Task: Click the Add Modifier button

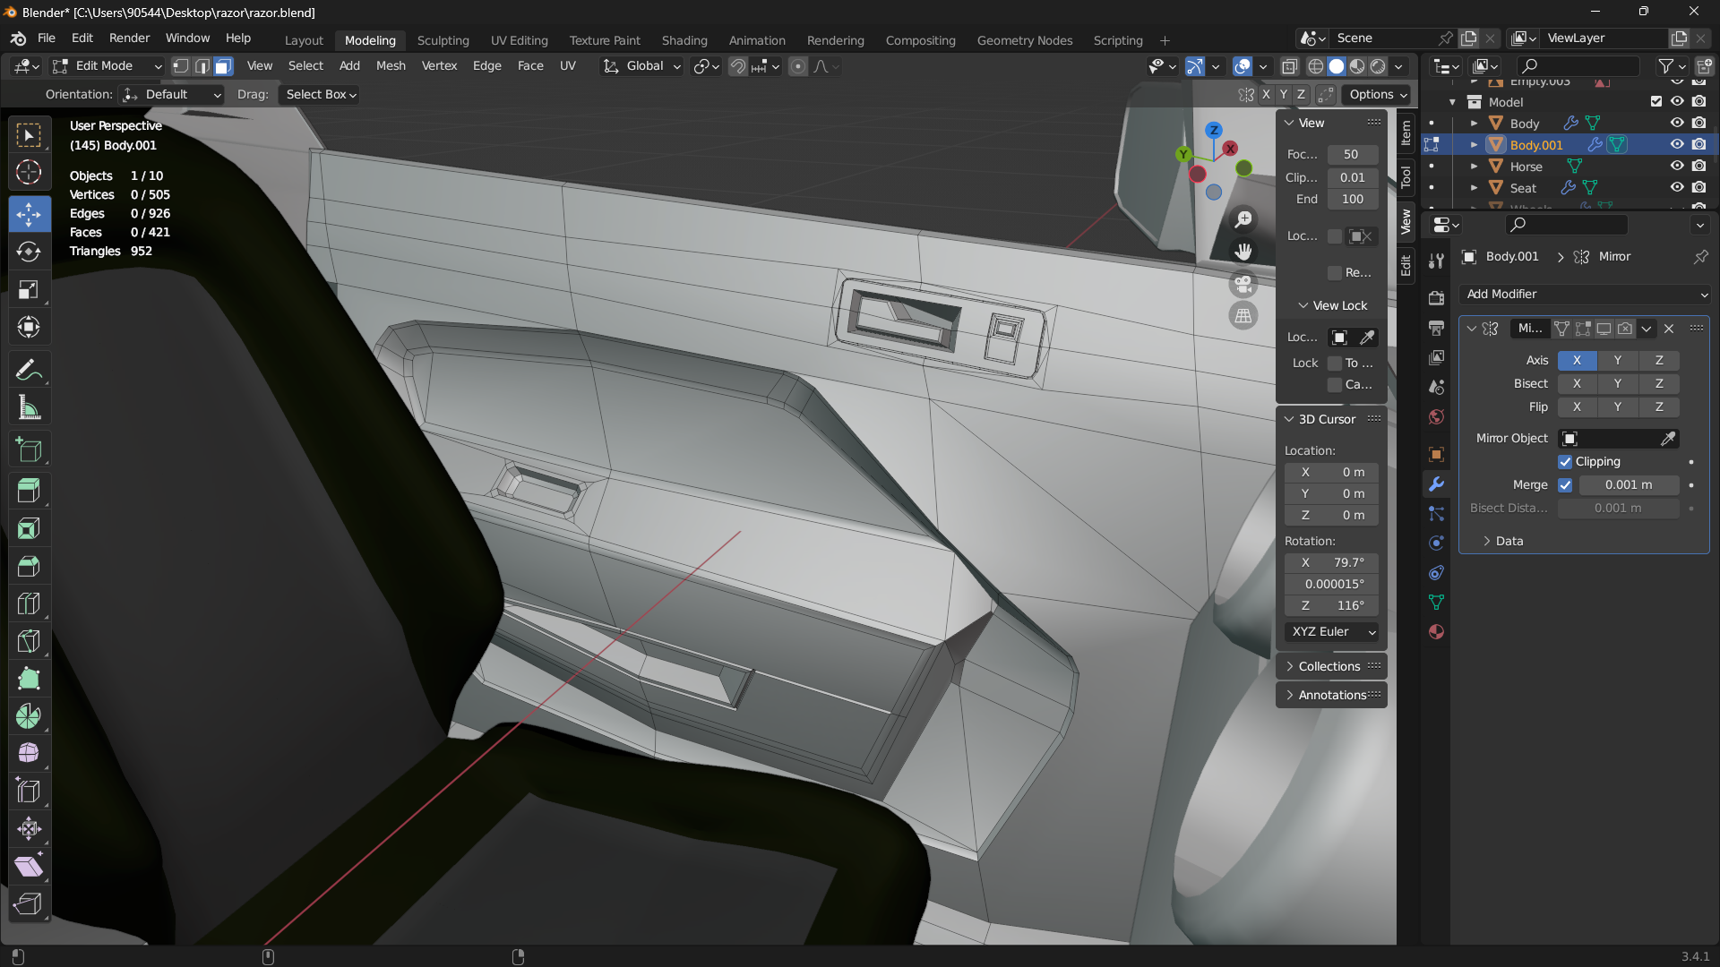Action: point(1584,295)
